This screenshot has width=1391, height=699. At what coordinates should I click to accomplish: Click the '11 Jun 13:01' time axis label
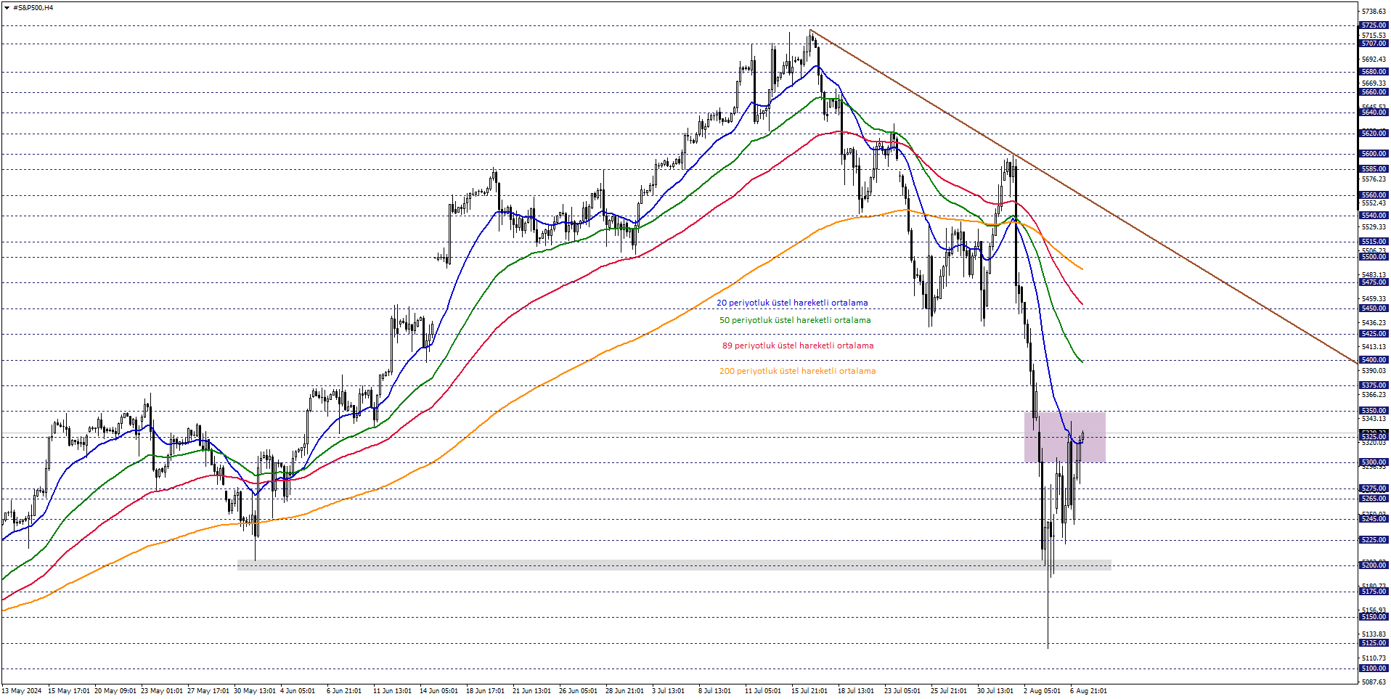[392, 691]
